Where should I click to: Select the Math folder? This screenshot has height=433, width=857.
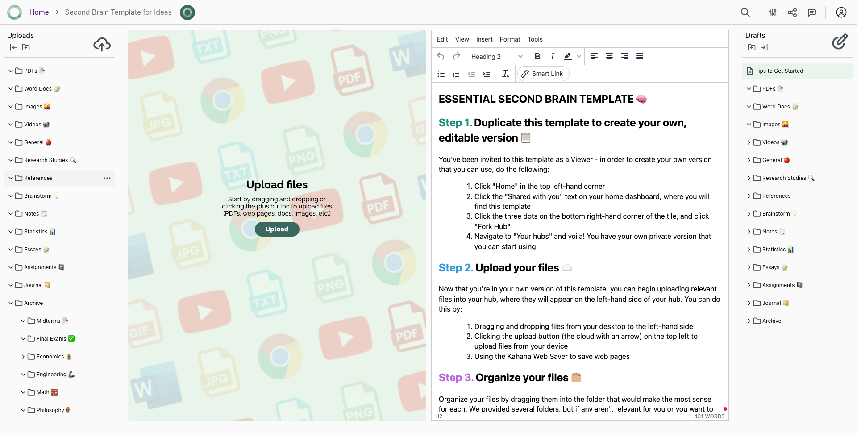(x=59, y=392)
